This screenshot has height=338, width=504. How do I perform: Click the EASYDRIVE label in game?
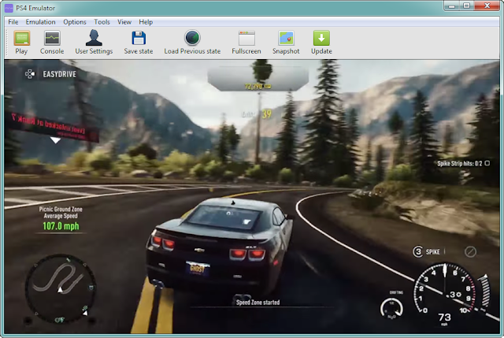[60, 74]
